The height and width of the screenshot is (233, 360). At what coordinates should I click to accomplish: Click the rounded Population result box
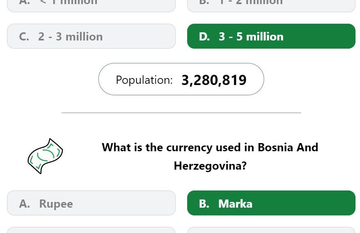[x=181, y=79]
